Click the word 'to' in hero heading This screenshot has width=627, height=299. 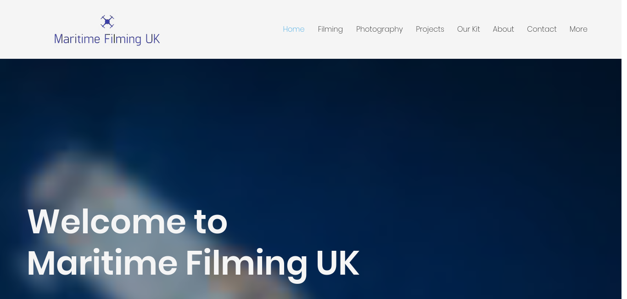(211, 223)
